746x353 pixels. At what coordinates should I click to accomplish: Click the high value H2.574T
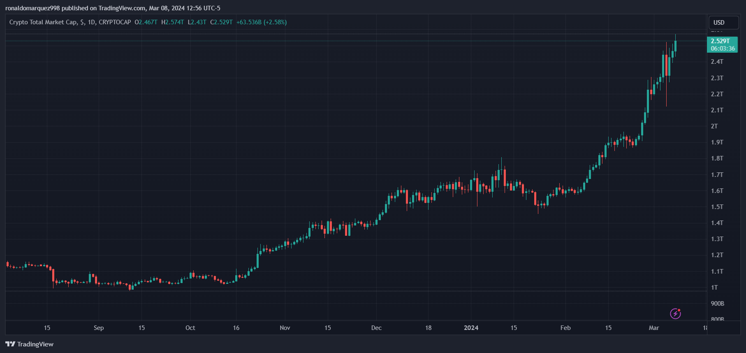(173, 22)
